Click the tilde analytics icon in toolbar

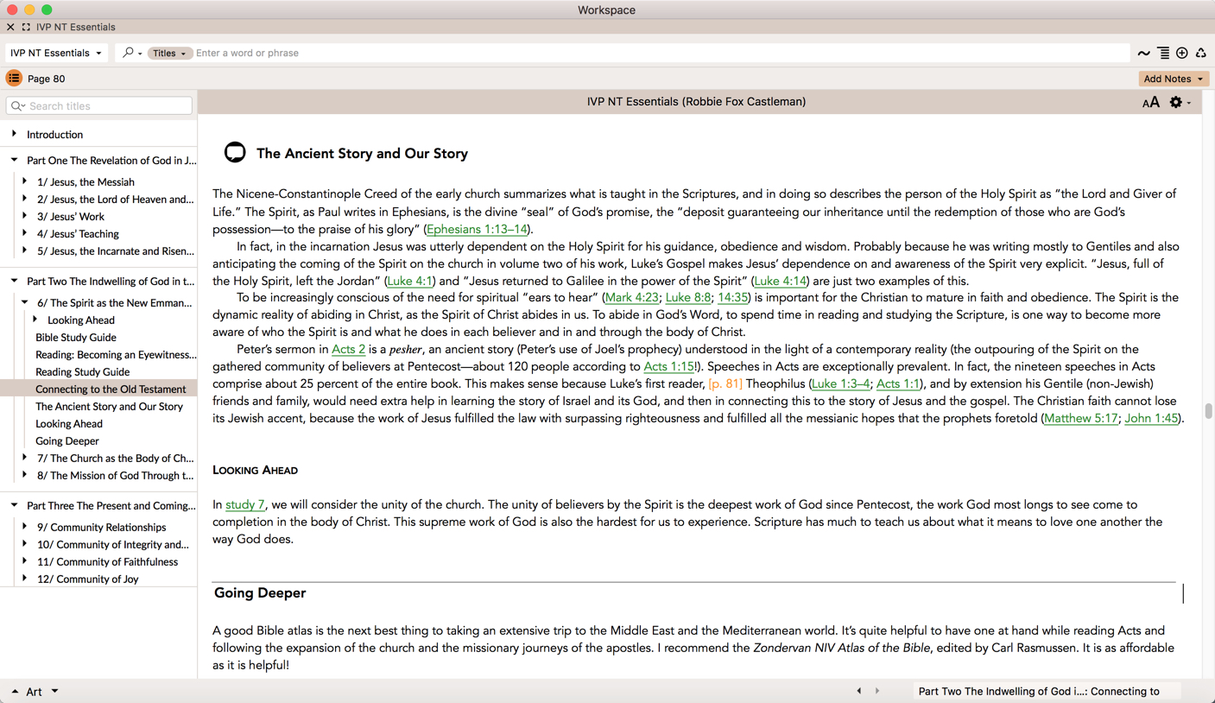(1143, 54)
